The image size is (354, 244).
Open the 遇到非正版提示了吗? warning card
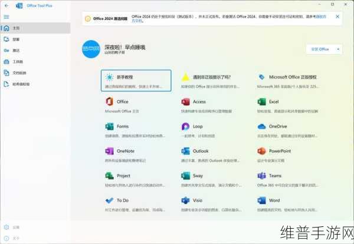(212, 81)
